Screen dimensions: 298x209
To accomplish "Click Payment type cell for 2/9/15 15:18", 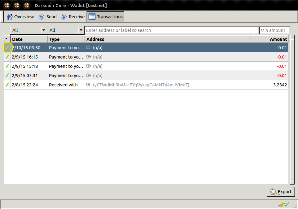I will tap(66, 66).
